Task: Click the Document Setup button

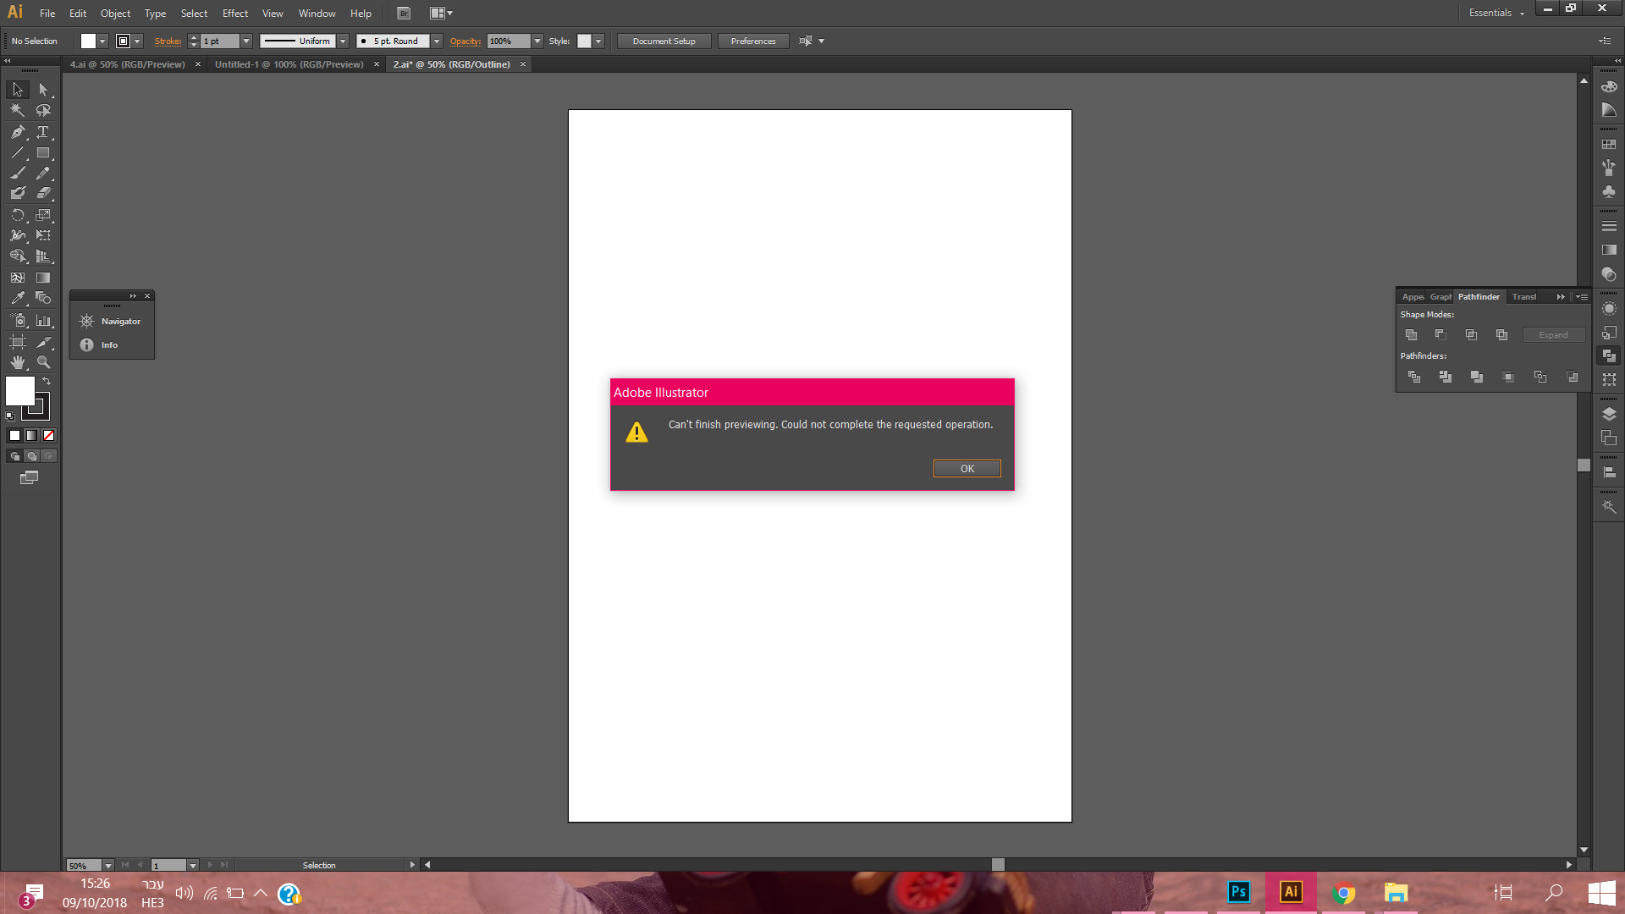Action: (x=664, y=41)
